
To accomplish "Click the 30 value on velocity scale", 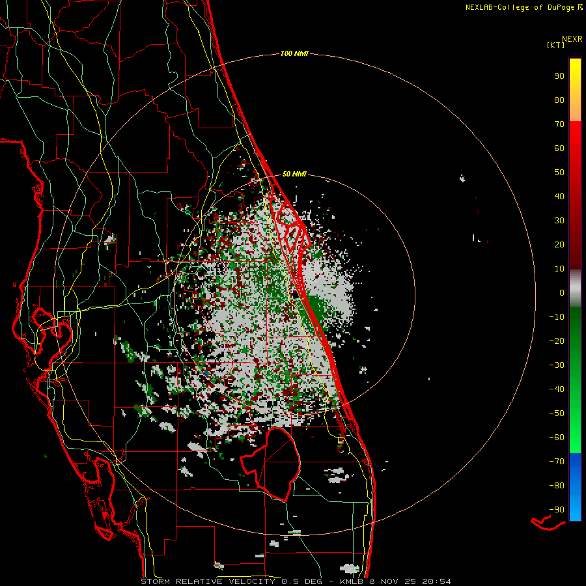I will 559,221.
